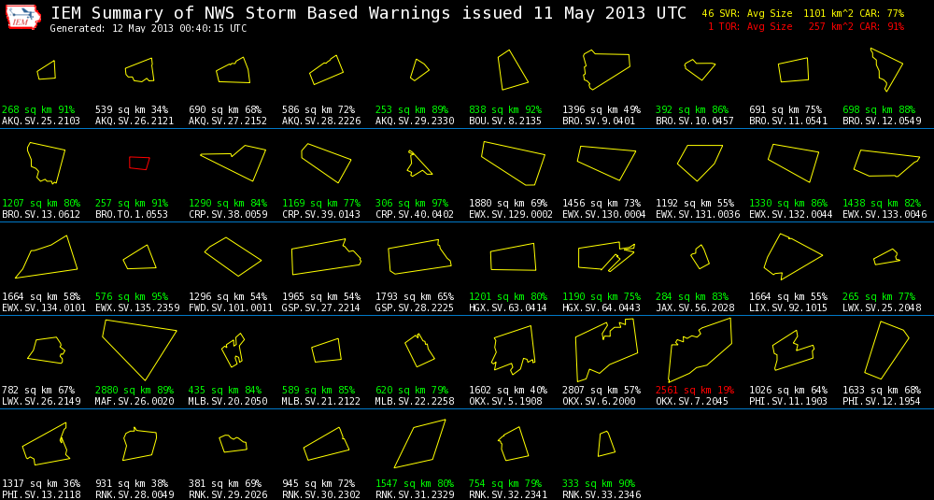The width and height of the screenshot is (934, 500).
Task: Click the label 'BRO.SV.13.0612'
Action: (x=41, y=214)
